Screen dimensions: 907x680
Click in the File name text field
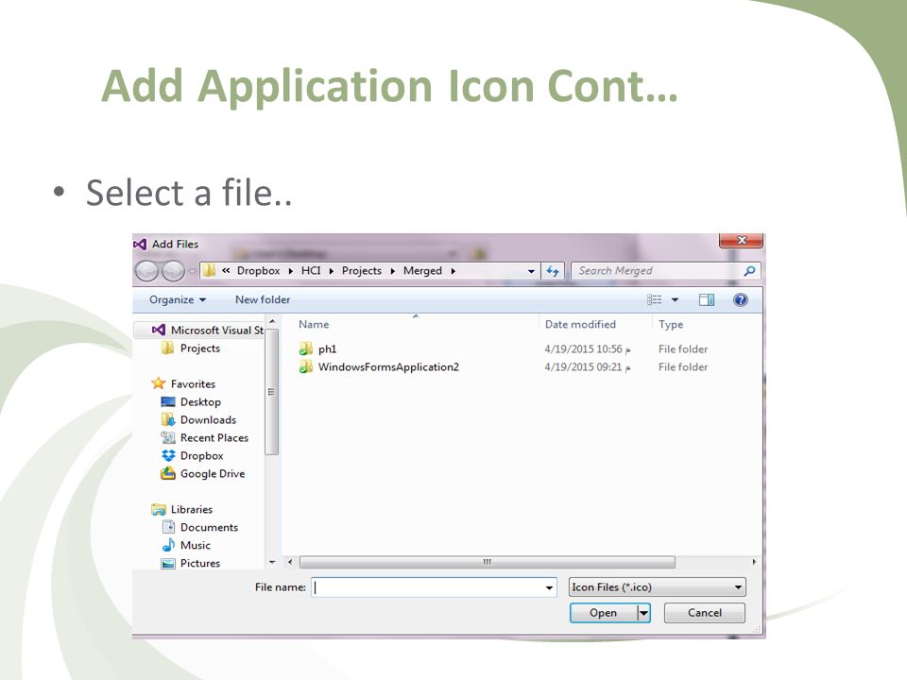(429, 588)
